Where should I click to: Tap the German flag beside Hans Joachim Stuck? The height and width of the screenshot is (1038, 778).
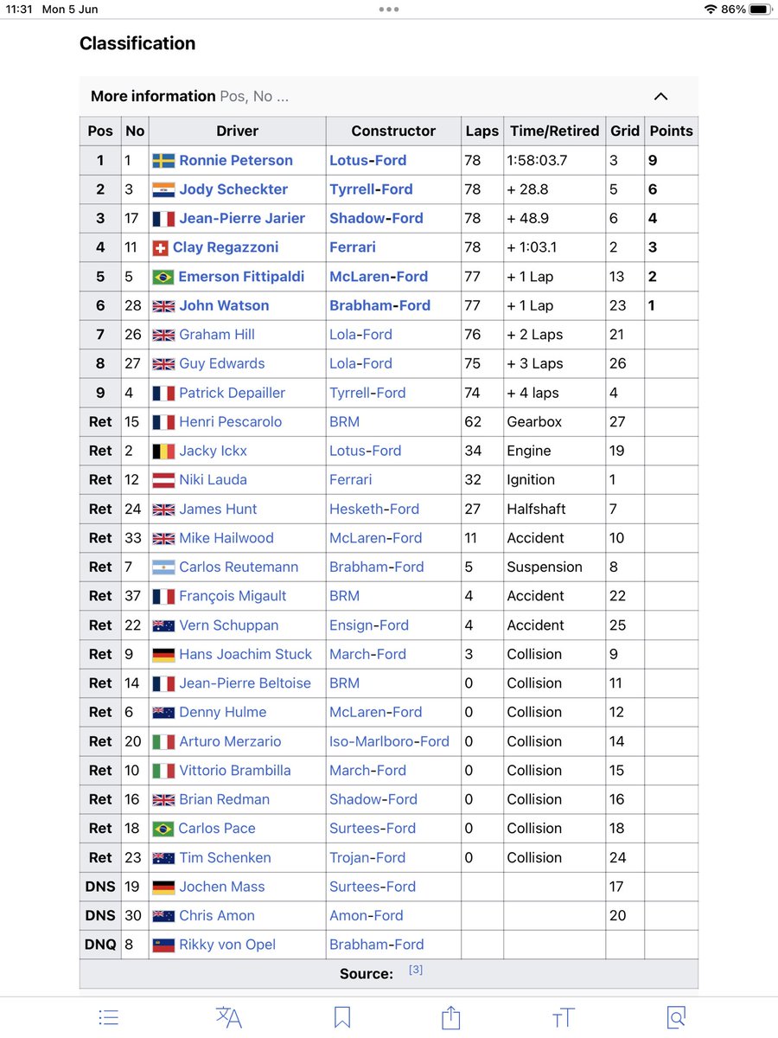(163, 655)
